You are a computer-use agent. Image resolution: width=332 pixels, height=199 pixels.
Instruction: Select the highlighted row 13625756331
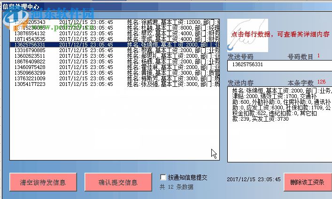[x=115, y=45]
